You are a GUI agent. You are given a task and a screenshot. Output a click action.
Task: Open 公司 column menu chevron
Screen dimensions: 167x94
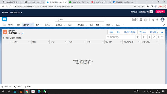(66, 42)
